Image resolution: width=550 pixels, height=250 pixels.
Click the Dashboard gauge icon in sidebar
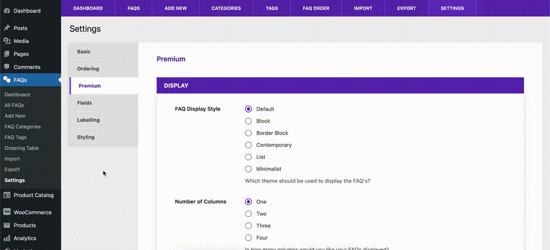click(x=7, y=10)
